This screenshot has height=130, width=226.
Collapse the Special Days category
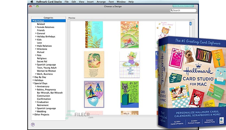33,83
